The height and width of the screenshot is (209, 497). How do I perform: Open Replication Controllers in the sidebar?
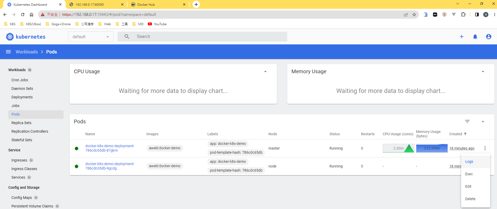coord(30,131)
